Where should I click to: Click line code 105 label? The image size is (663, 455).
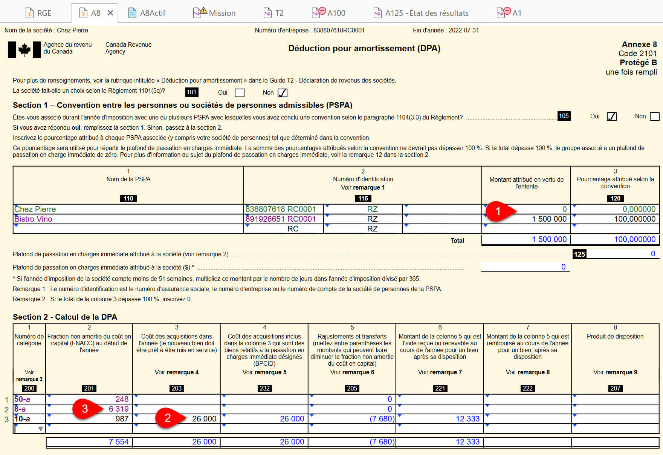tap(564, 116)
